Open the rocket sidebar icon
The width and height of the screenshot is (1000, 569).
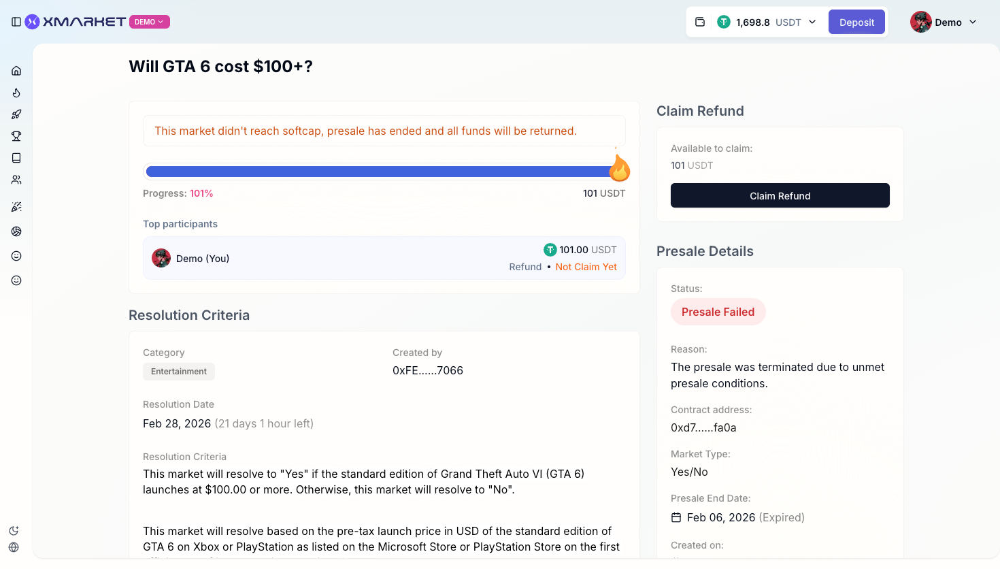tap(16, 114)
